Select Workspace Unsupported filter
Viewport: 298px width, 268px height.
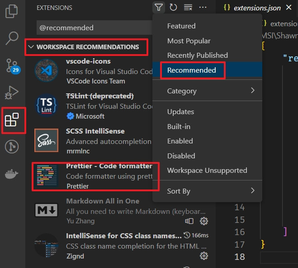click(207, 171)
